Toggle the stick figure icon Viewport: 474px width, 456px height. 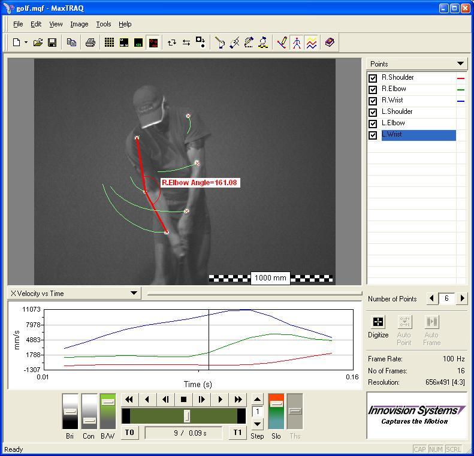click(x=297, y=43)
